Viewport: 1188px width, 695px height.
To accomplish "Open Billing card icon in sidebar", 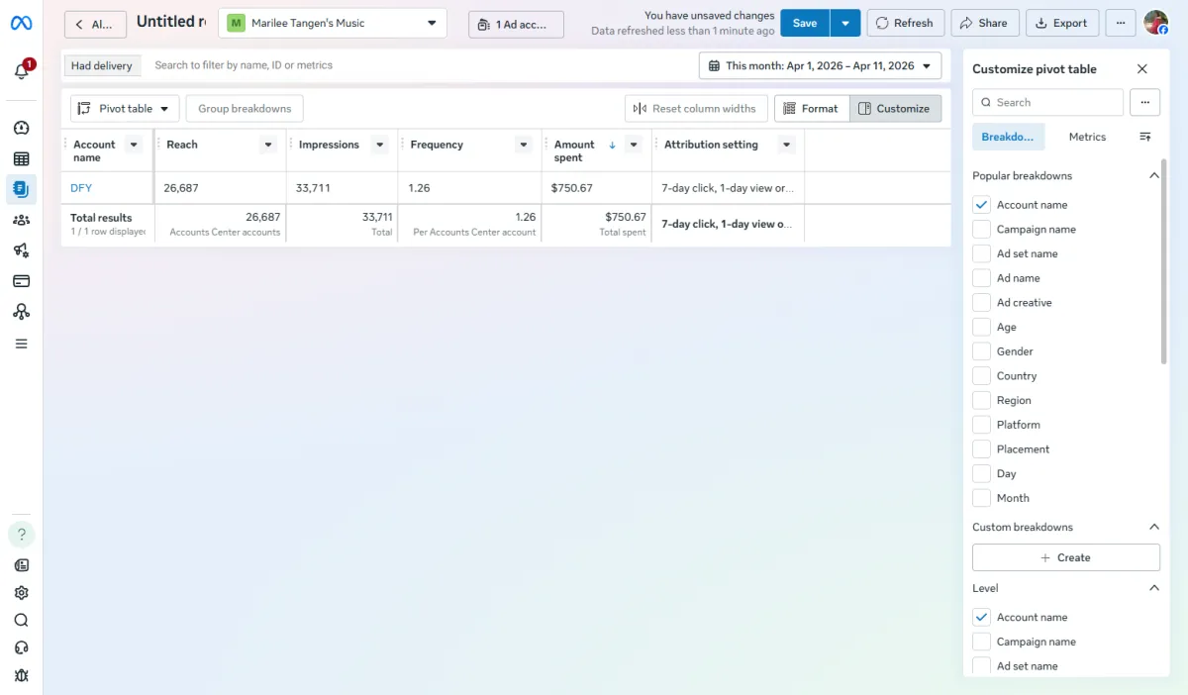I will click(x=21, y=281).
